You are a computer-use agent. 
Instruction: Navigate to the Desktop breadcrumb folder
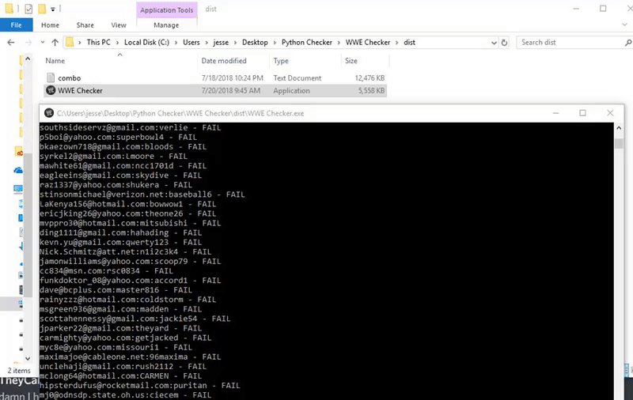click(x=255, y=43)
